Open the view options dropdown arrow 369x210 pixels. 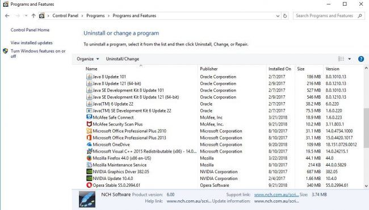[350, 59]
